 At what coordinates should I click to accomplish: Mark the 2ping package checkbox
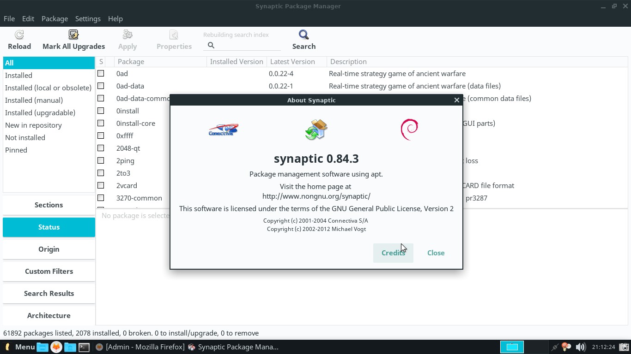pos(101,160)
